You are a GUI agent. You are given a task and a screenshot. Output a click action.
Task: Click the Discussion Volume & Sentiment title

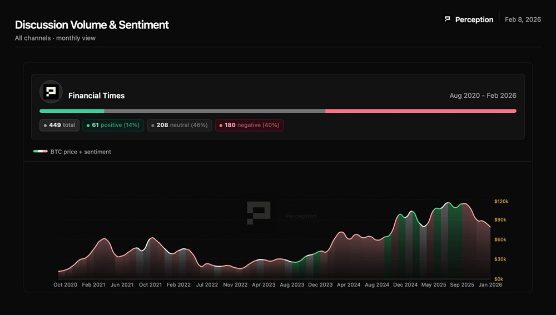(x=92, y=25)
